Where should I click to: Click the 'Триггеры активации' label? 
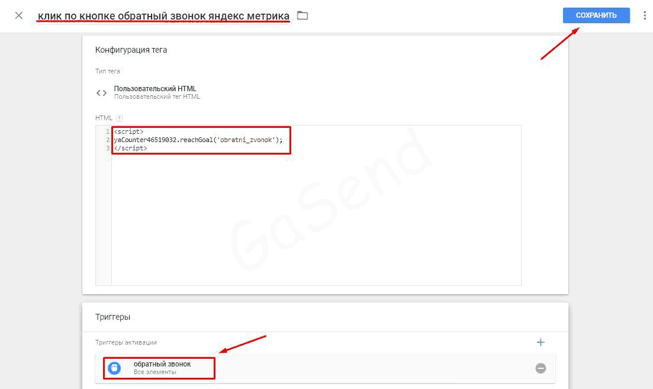(x=126, y=342)
